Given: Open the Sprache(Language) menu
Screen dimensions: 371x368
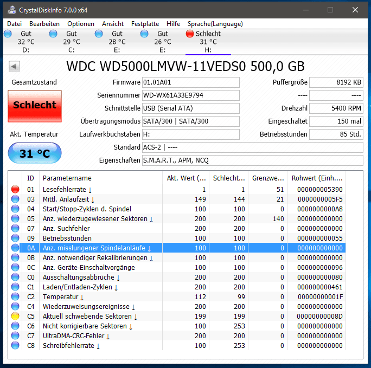Looking at the screenshot, I should click(215, 24).
